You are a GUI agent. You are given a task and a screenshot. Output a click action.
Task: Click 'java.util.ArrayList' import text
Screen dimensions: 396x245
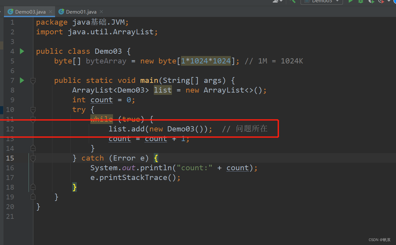click(110, 32)
